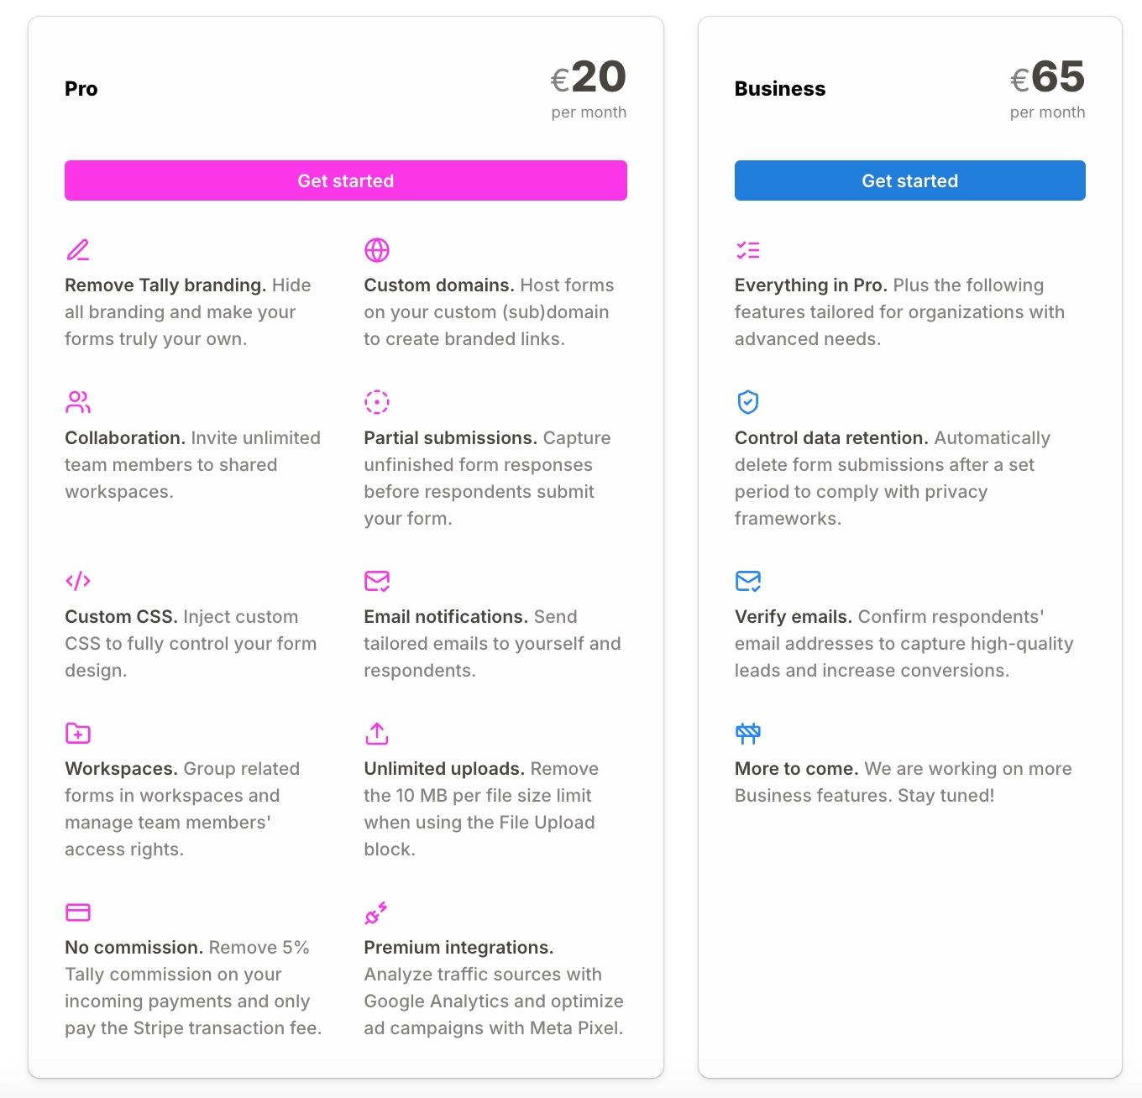Click the shield icon for Control data retention
Image resolution: width=1142 pixels, height=1098 pixels.
coord(748,402)
